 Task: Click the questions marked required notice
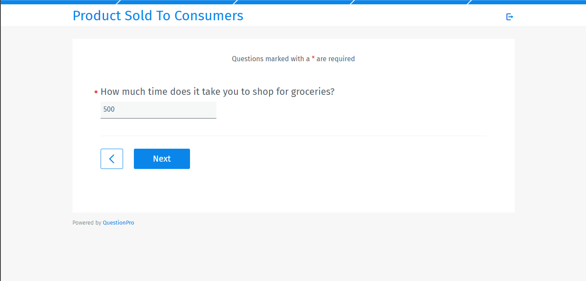tap(293, 59)
